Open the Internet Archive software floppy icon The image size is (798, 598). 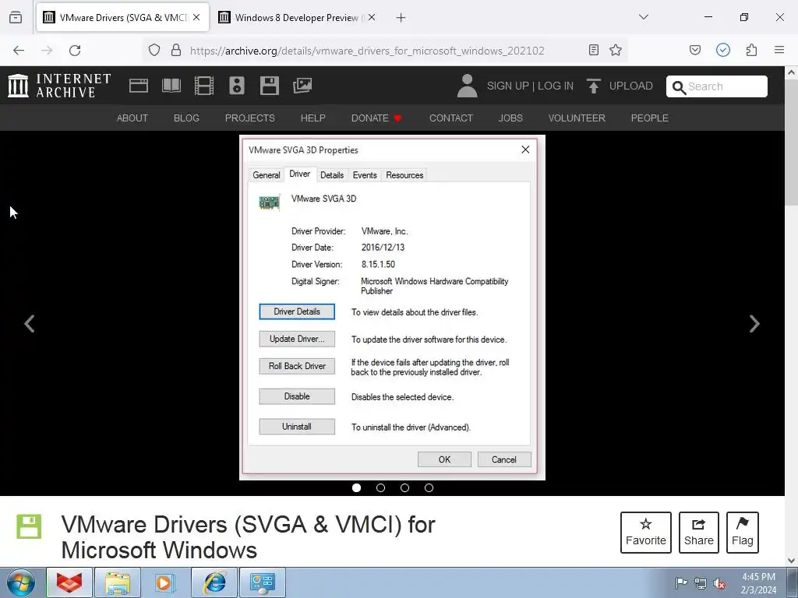tap(269, 86)
